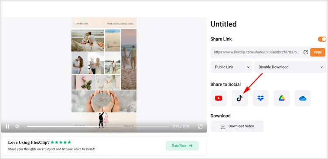Click the Share to Social heading
Viewport: 328px width, 159px height.
click(x=225, y=84)
